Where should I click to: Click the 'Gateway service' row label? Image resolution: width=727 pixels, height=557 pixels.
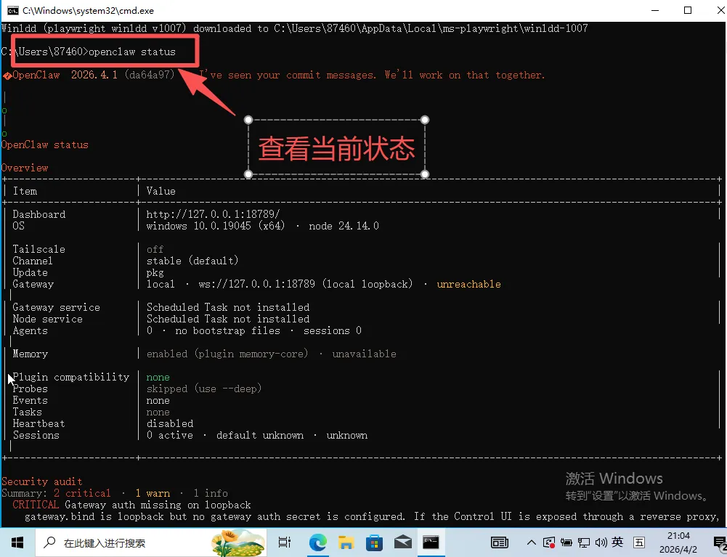tap(56, 307)
